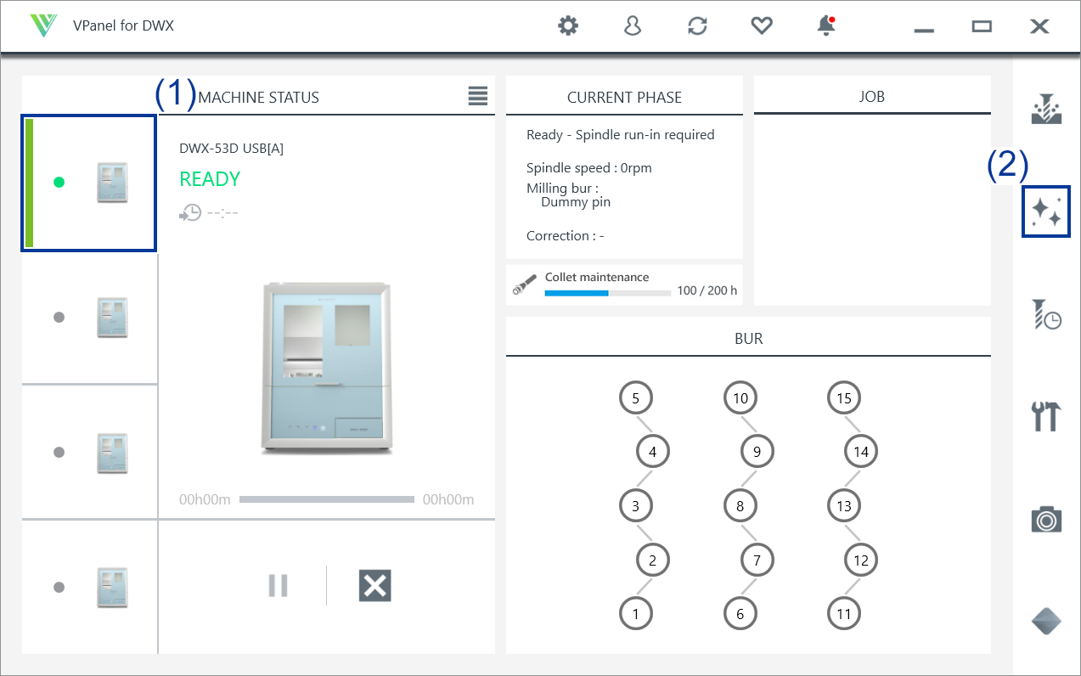This screenshot has width=1081, height=676.
Task: Click the collet maintenance progress bar
Action: 608,293
